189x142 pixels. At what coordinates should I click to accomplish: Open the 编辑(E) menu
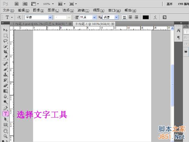23,10
